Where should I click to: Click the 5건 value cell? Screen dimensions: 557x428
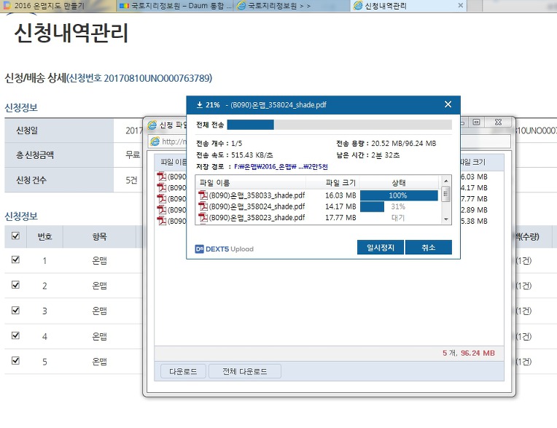(131, 180)
